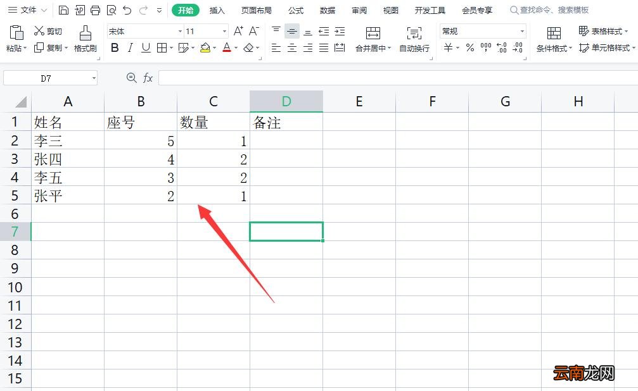Open Print Preview icon

point(111,10)
